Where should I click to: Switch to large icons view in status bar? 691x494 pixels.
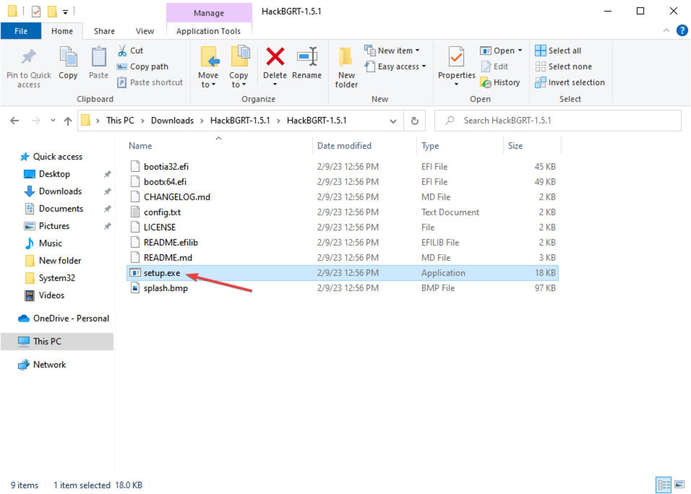679,485
